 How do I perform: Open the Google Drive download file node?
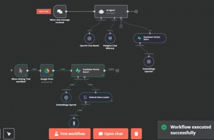pos(46,70)
